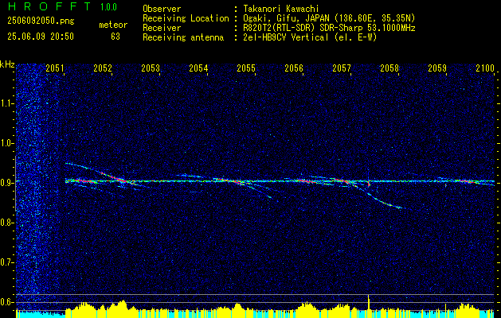This screenshot has width=501, height=318.
Task: Click the 2056 time axis marker
Action: [294, 68]
